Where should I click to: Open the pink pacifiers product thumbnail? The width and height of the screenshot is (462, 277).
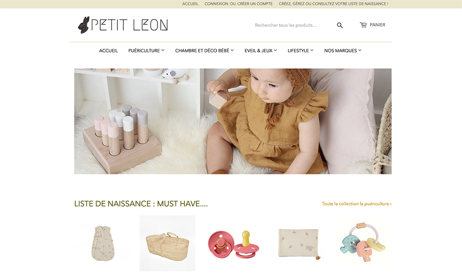pyautogui.click(x=233, y=243)
